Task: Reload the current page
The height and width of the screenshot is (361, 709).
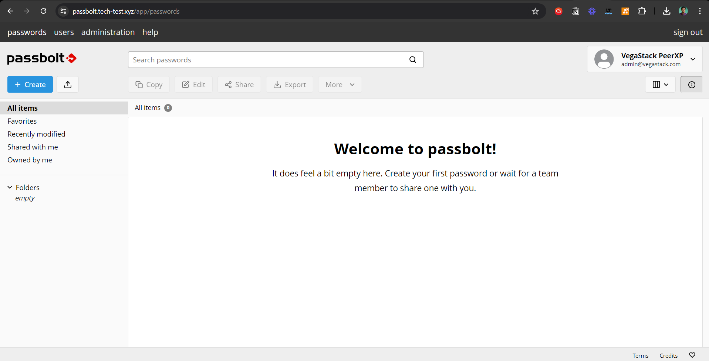Action: tap(43, 11)
